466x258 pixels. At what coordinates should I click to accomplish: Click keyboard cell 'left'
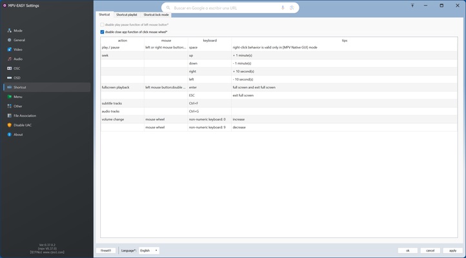click(210, 79)
